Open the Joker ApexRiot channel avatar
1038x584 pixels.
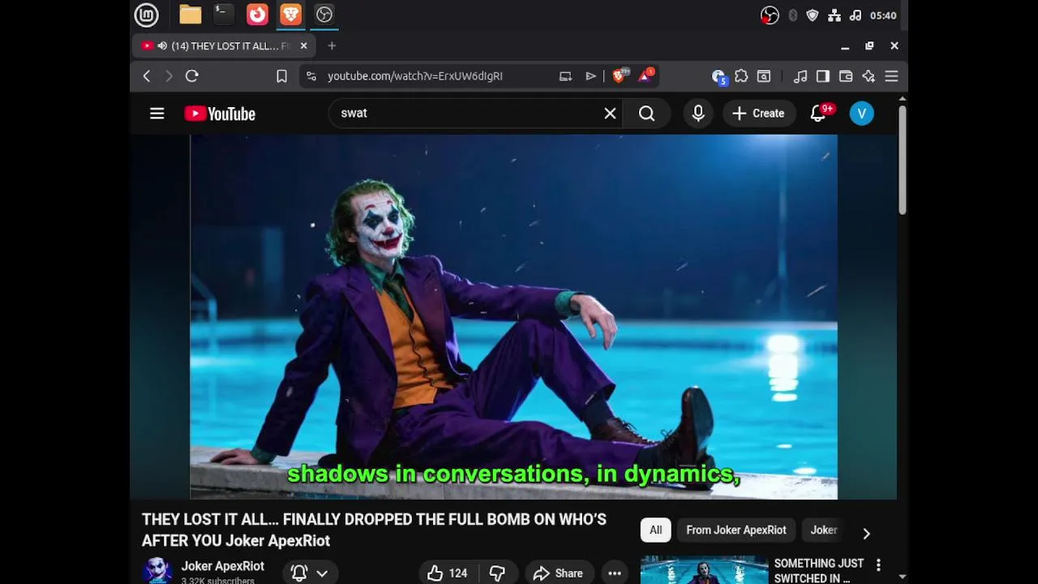pyautogui.click(x=157, y=569)
